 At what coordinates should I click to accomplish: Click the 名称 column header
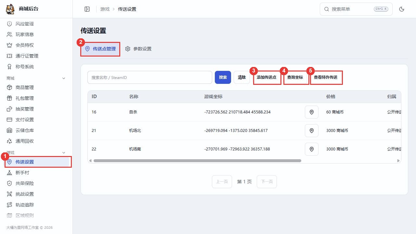(x=134, y=97)
